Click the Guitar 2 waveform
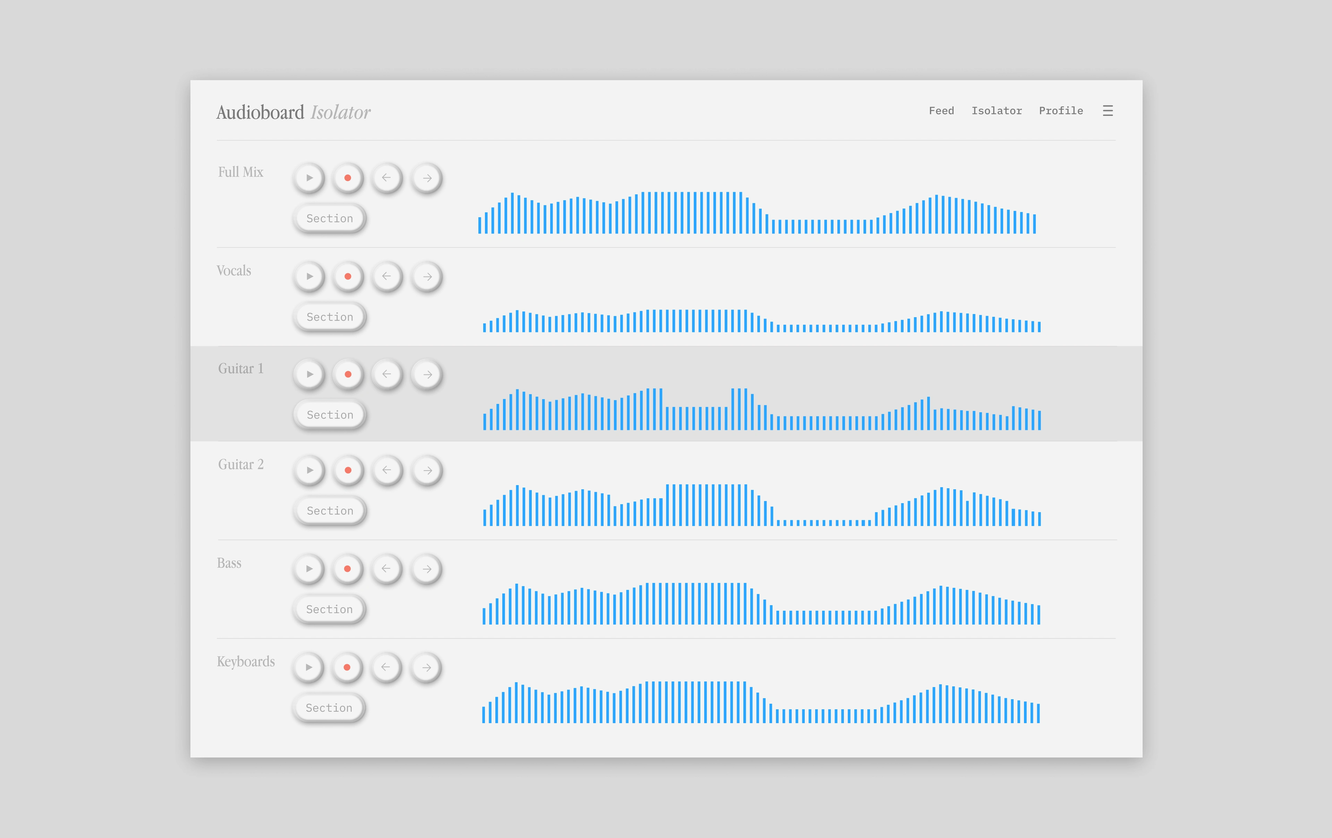This screenshot has width=1332, height=838. 762,505
